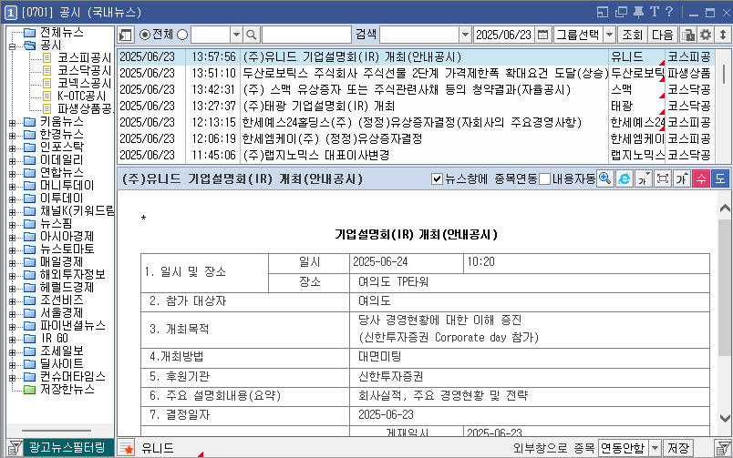733x458 pixels.
Task: Click the print/copy icon in the toolbar
Action: [687, 35]
